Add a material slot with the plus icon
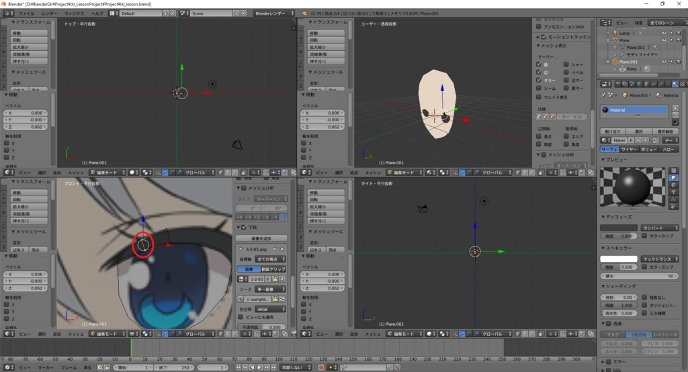This screenshot has height=372, width=688. click(675, 108)
